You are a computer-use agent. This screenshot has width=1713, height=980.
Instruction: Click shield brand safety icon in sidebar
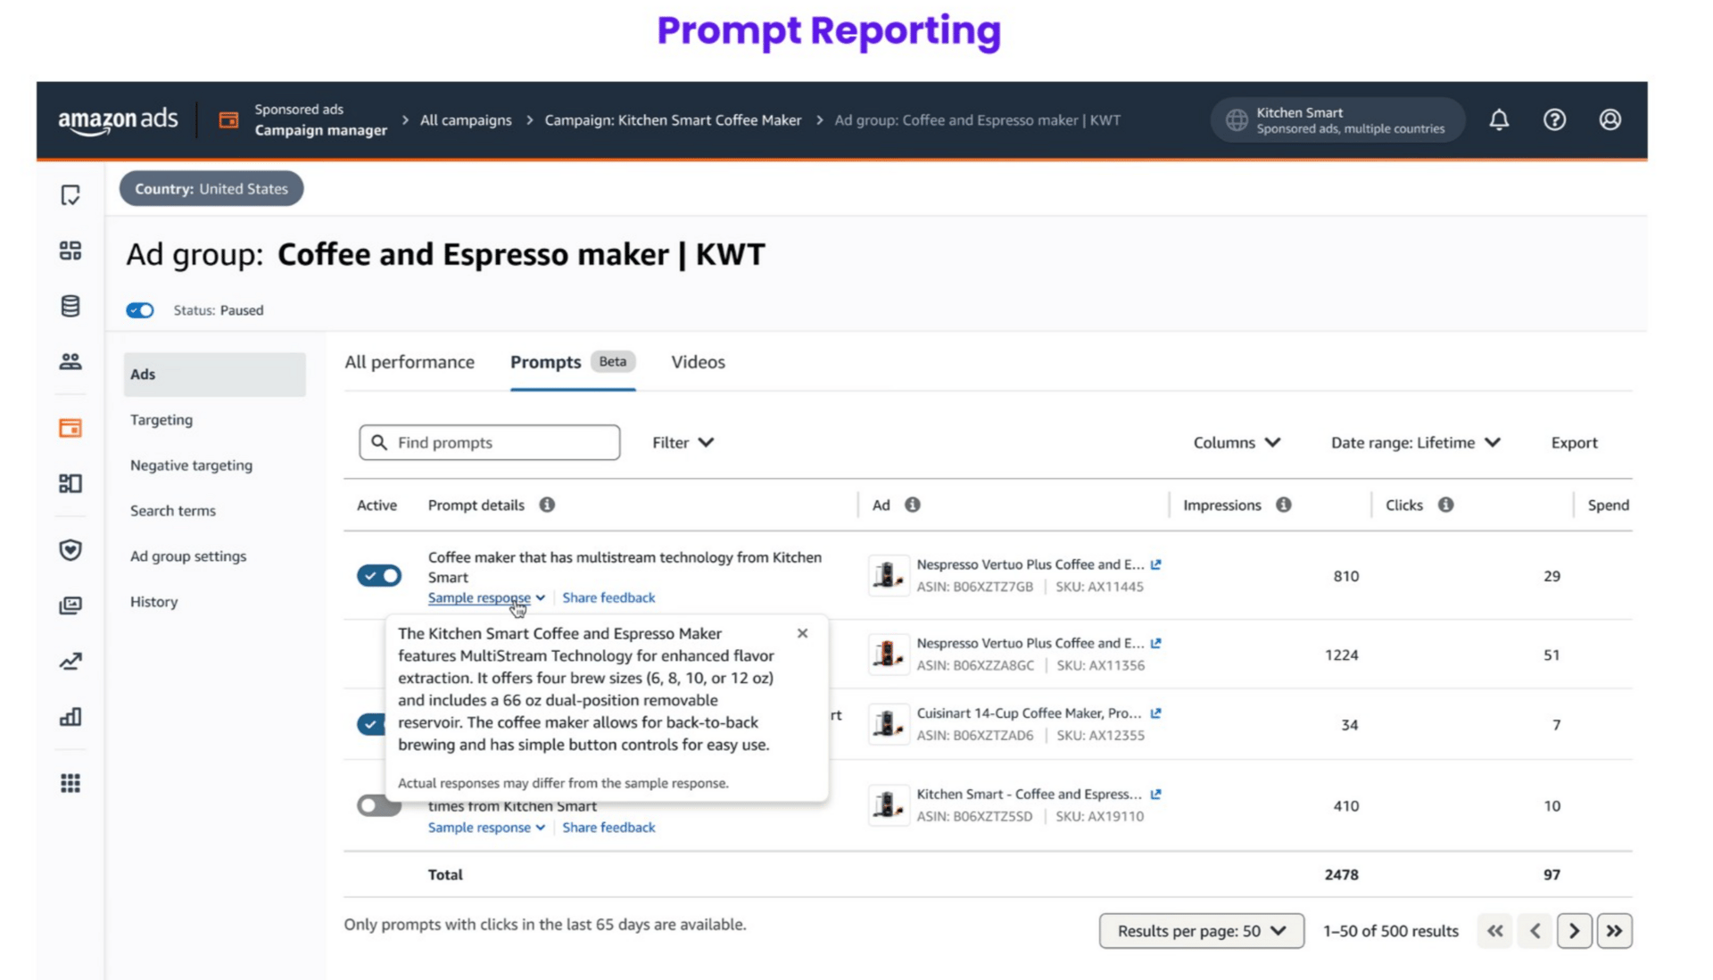(70, 549)
